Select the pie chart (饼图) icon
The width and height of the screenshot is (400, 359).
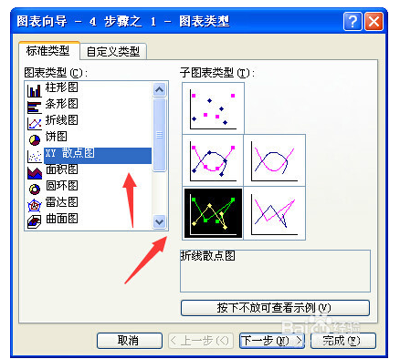pos(35,139)
